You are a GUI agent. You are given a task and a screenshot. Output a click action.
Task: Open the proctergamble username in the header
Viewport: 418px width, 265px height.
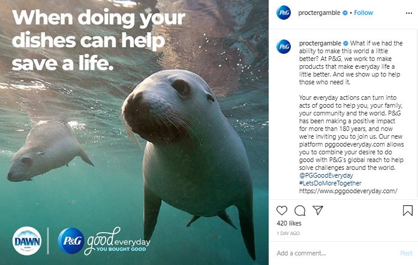[319, 13]
